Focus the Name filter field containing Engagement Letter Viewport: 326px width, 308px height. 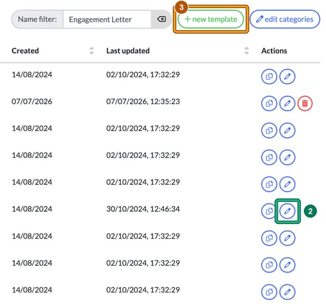(107, 20)
